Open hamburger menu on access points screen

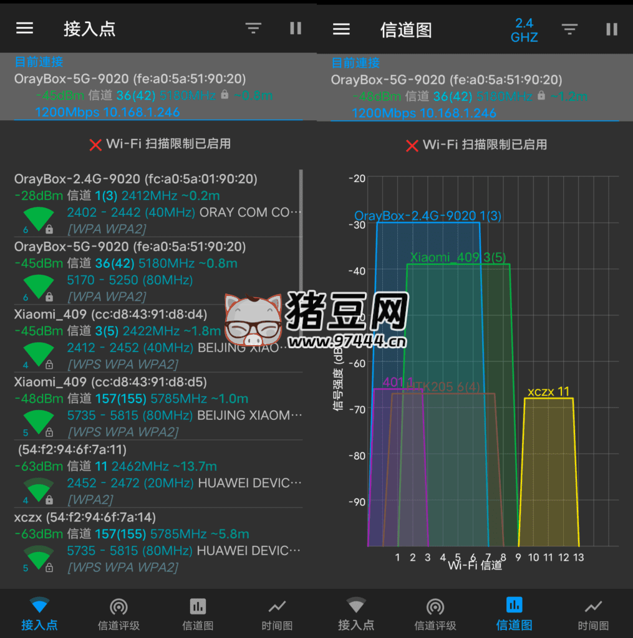(24, 28)
